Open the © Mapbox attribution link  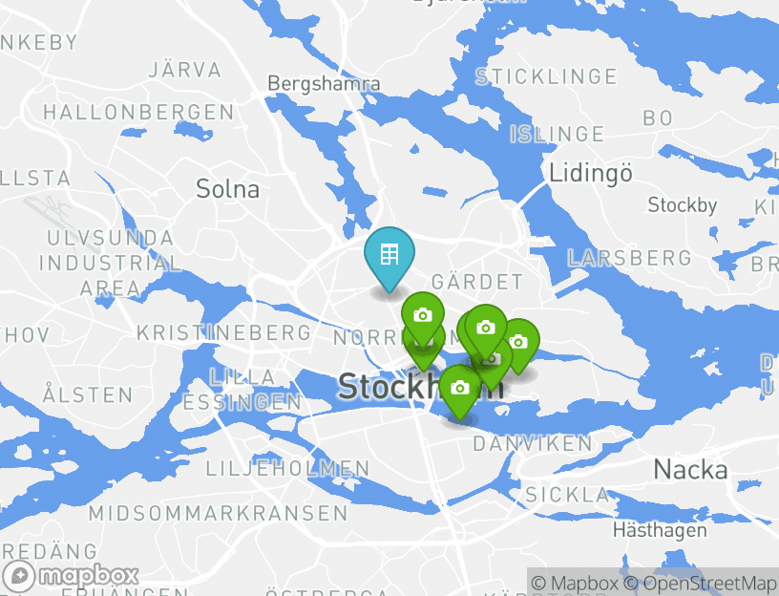pos(575,583)
